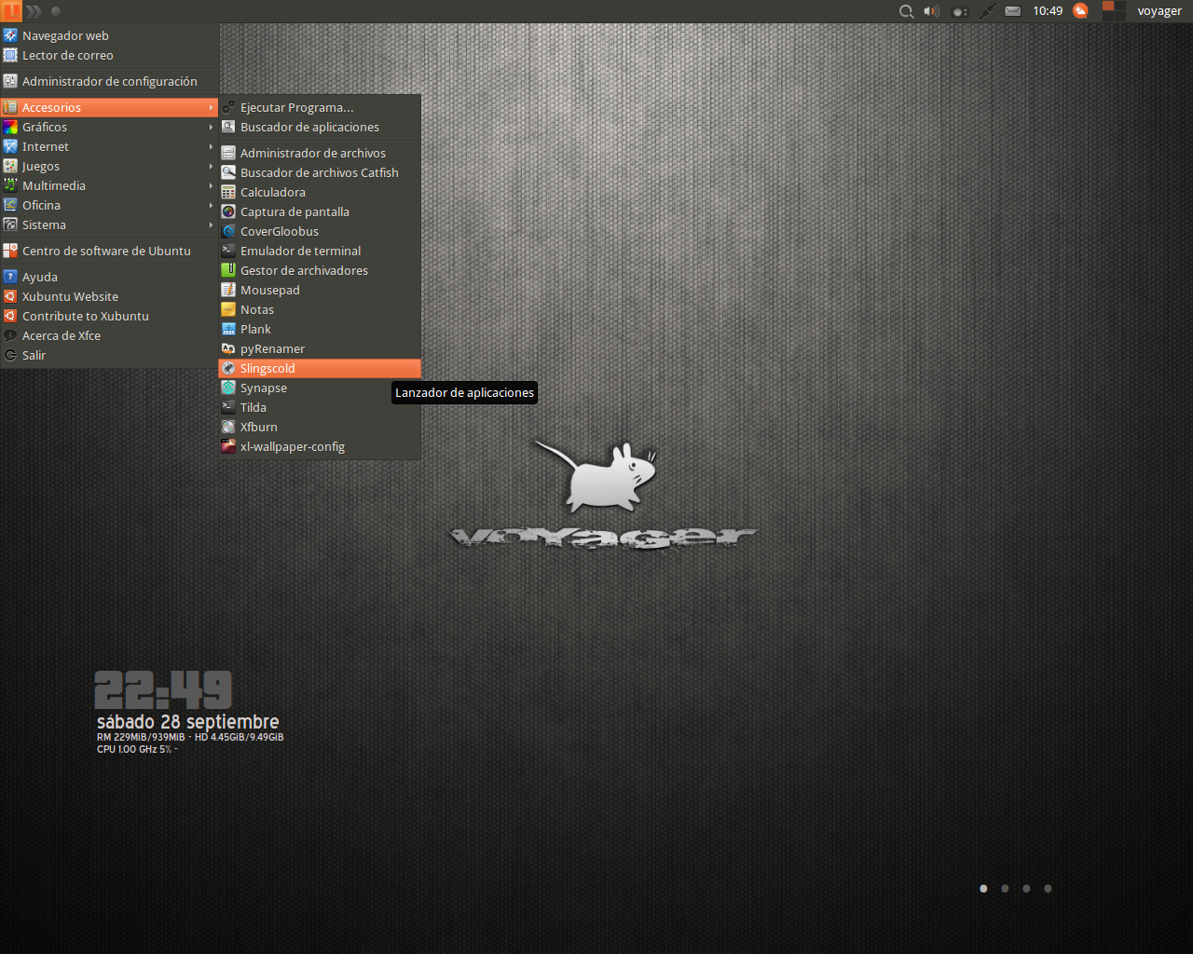Start the Synapse launcher
The height and width of the screenshot is (954, 1193).
pos(264,388)
